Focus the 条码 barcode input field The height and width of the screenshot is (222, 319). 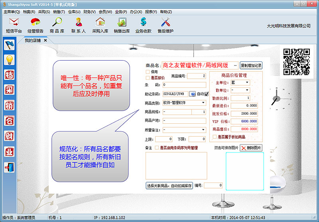click(184, 85)
